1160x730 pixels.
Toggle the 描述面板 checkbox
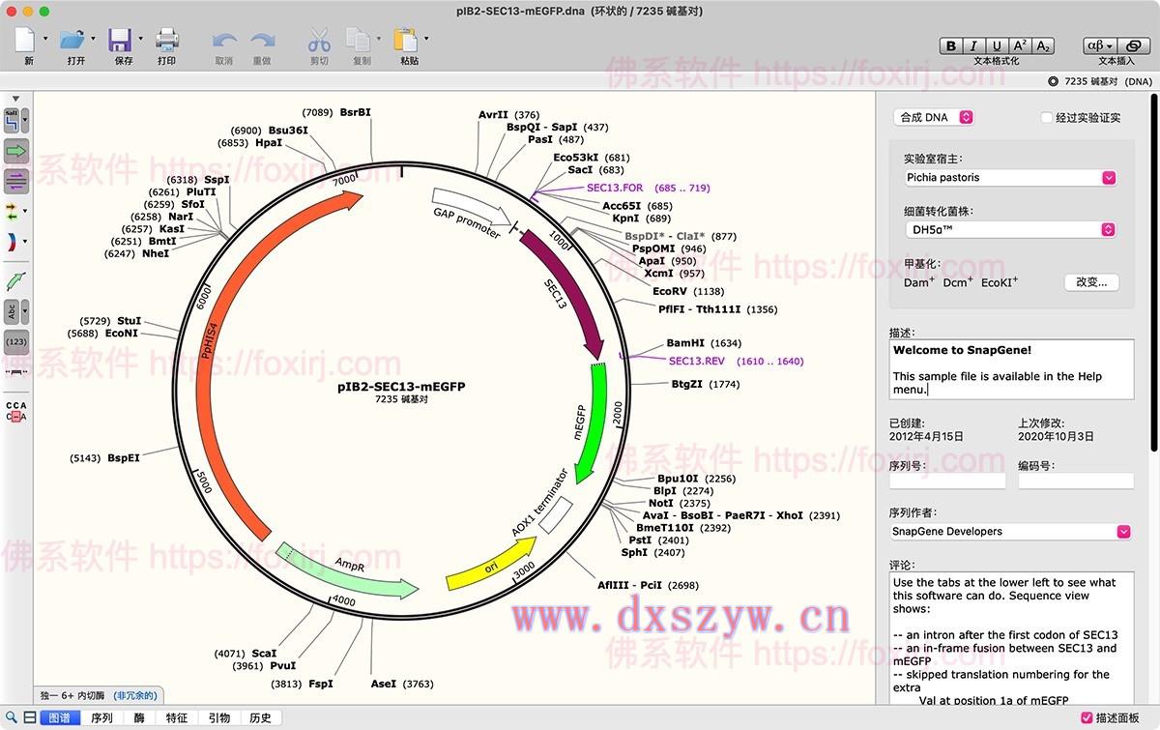[x=1086, y=718]
